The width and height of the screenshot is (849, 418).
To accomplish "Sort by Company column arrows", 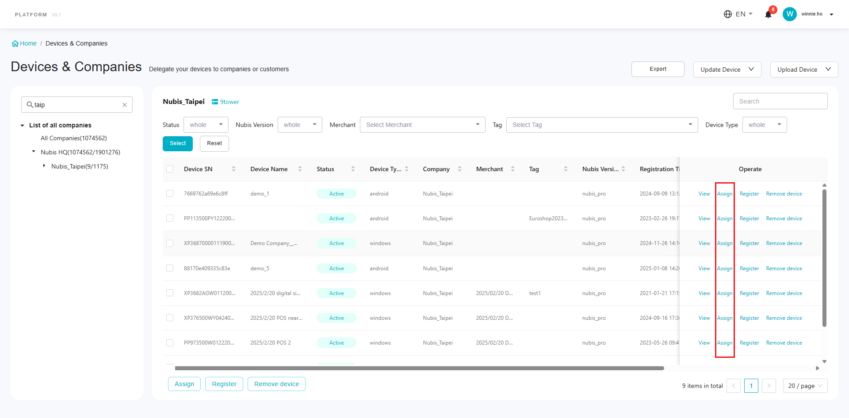I will point(459,169).
